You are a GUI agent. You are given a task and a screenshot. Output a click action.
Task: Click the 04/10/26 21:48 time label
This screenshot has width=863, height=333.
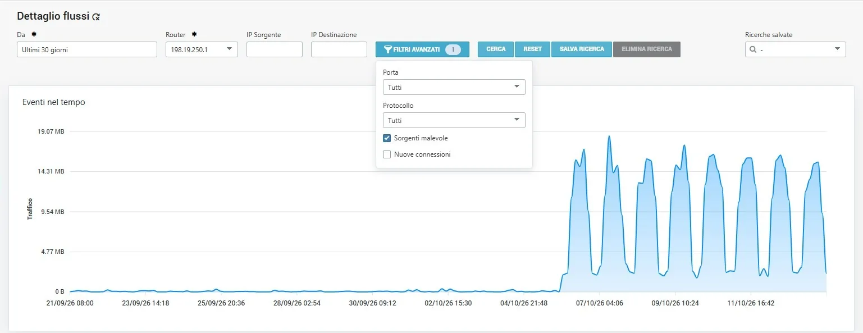[524, 303]
